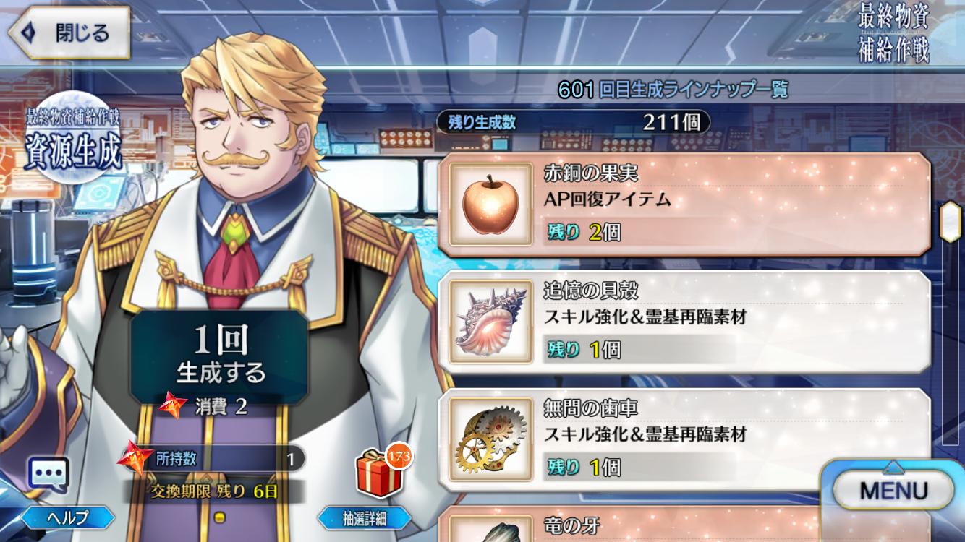The image size is (965, 542).
Task: Tap the 最終物資補給作戦 event title
Action: click(893, 34)
